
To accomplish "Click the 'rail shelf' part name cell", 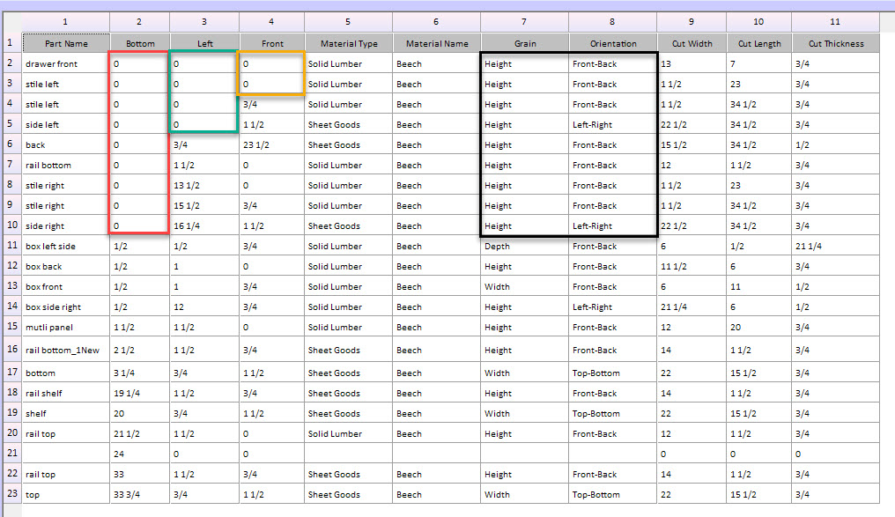I will [66, 393].
